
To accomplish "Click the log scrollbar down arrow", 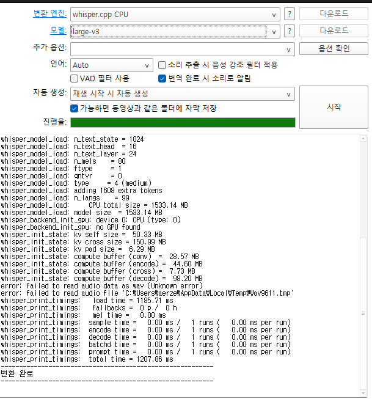I will pos(363,393).
